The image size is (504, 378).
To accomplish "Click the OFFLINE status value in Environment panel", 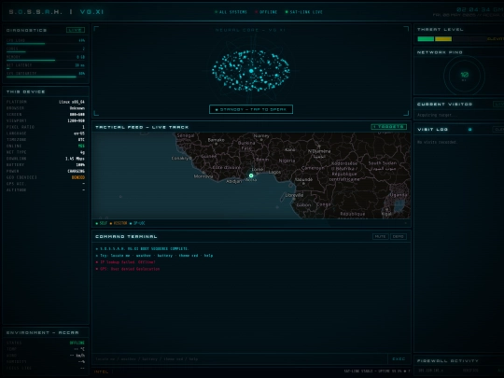I will click(x=77, y=343).
